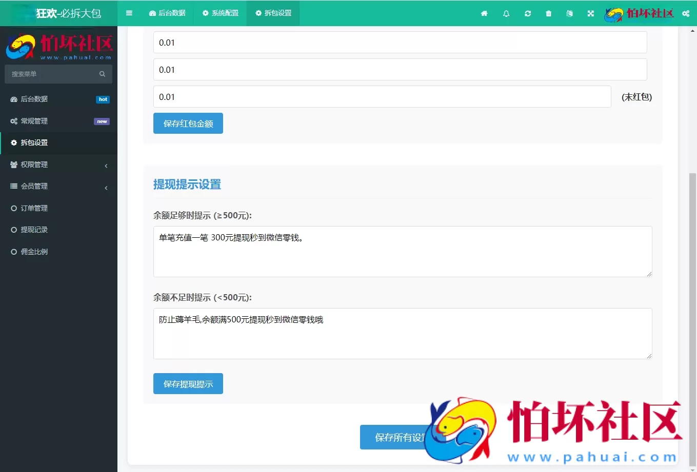Toggle fullscreen with the expand icon
The height and width of the screenshot is (472, 697).
point(590,13)
